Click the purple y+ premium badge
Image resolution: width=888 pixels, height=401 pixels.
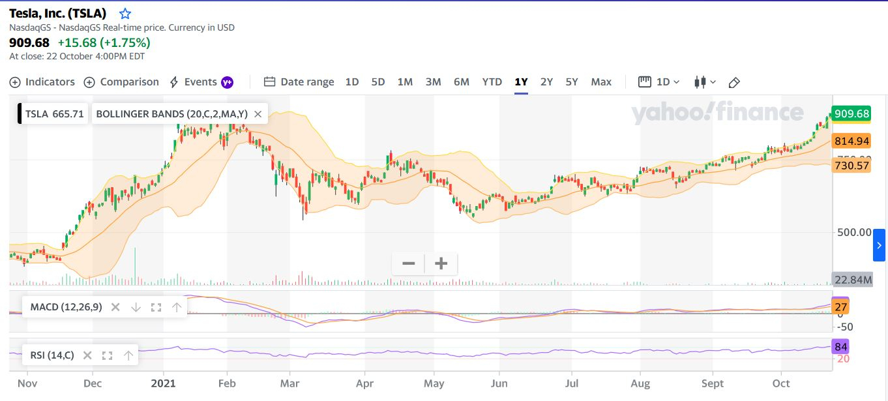(228, 82)
